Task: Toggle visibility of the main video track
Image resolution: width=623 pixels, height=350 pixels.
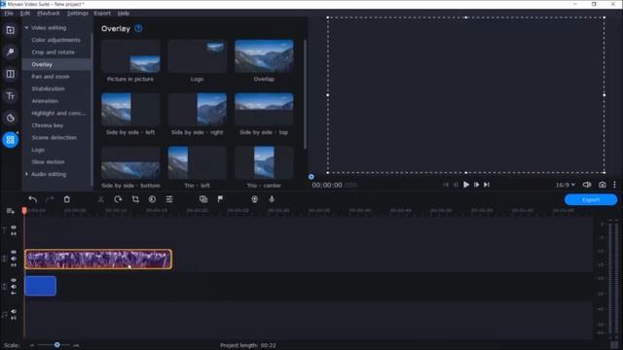Action: (x=14, y=280)
